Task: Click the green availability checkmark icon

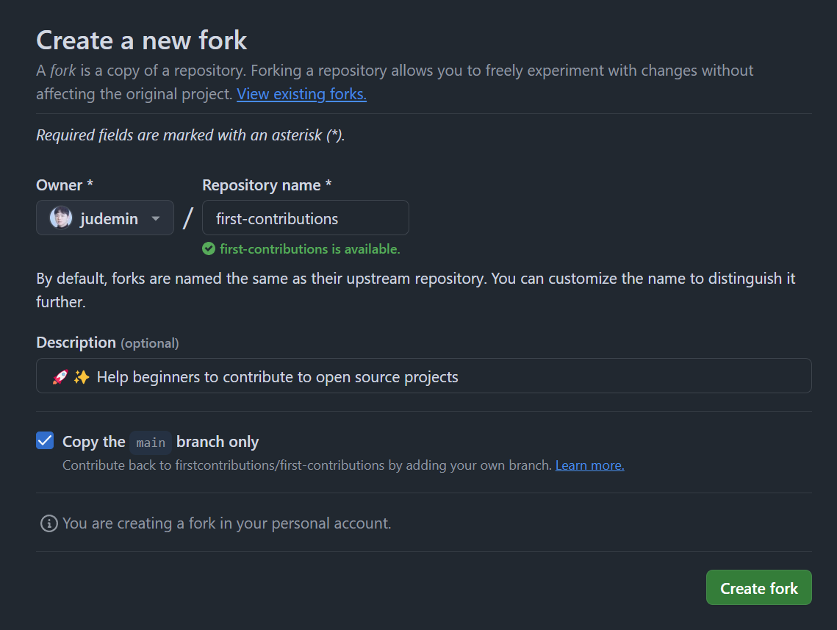Action: tap(208, 249)
